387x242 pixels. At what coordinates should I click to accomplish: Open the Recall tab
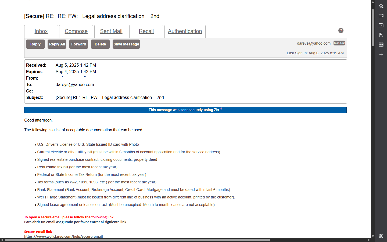click(146, 31)
